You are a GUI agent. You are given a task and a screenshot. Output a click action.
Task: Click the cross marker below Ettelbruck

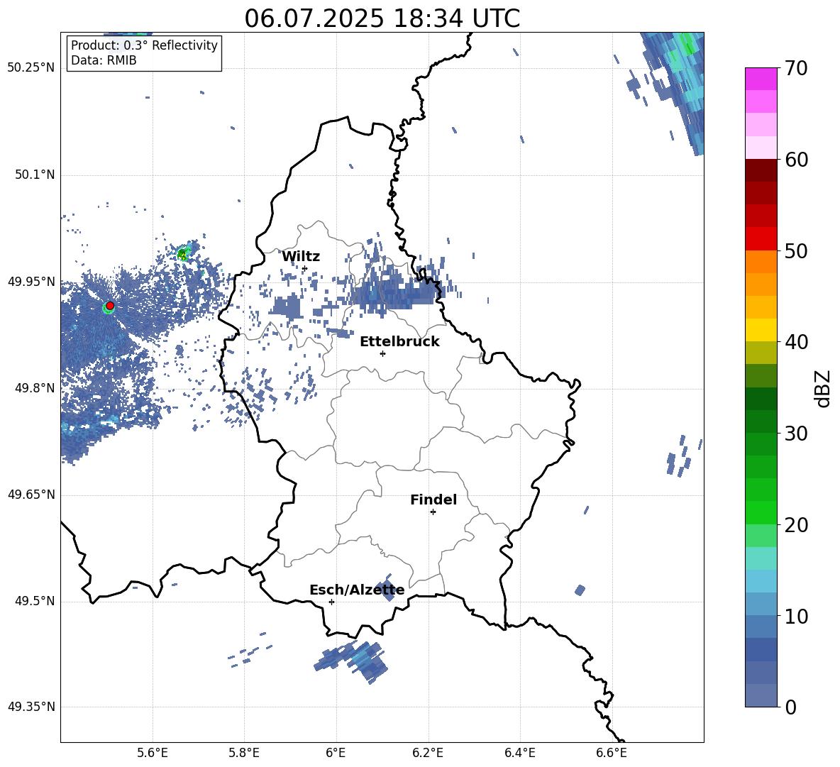click(x=382, y=353)
